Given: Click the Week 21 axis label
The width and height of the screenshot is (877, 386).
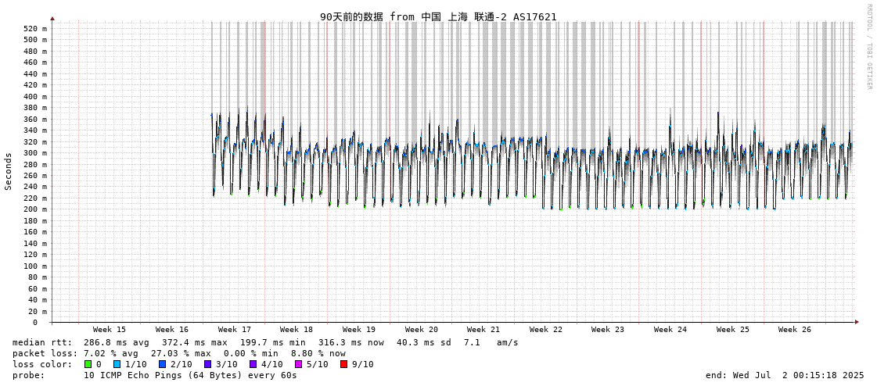Looking at the screenshot, I should 483,330.
